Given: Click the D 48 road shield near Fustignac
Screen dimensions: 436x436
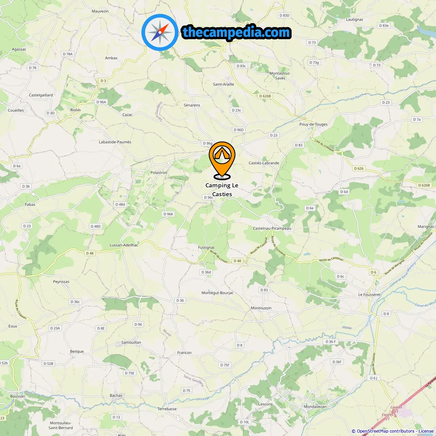Looking at the screenshot, I should 237,261.
